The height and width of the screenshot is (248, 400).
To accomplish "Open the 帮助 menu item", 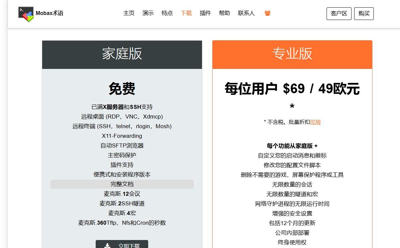I will pyautogui.click(x=225, y=13).
